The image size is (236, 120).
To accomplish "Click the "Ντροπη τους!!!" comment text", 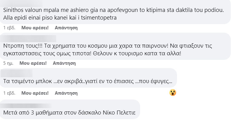I will pyautogui.click(x=108, y=49).
